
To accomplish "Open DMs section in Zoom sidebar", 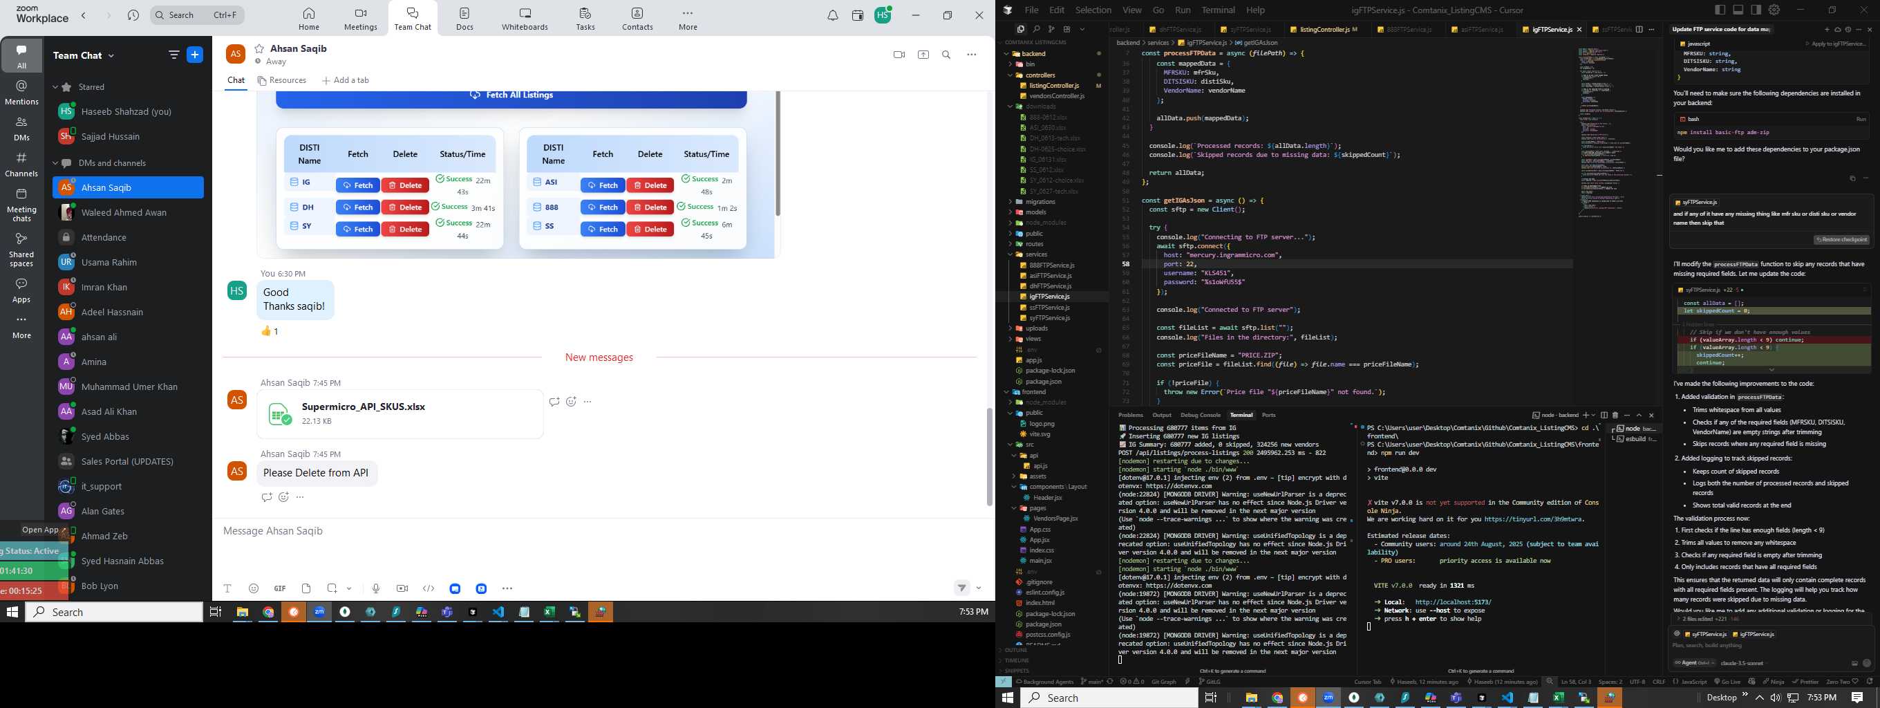I will (21, 129).
